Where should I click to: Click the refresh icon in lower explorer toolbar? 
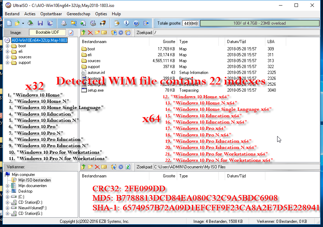coord(128,167)
